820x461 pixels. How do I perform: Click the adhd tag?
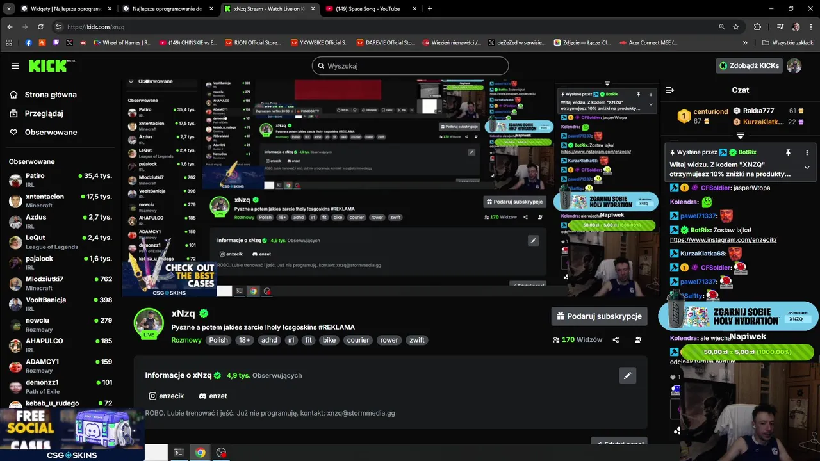pyautogui.click(x=269, y=340)
